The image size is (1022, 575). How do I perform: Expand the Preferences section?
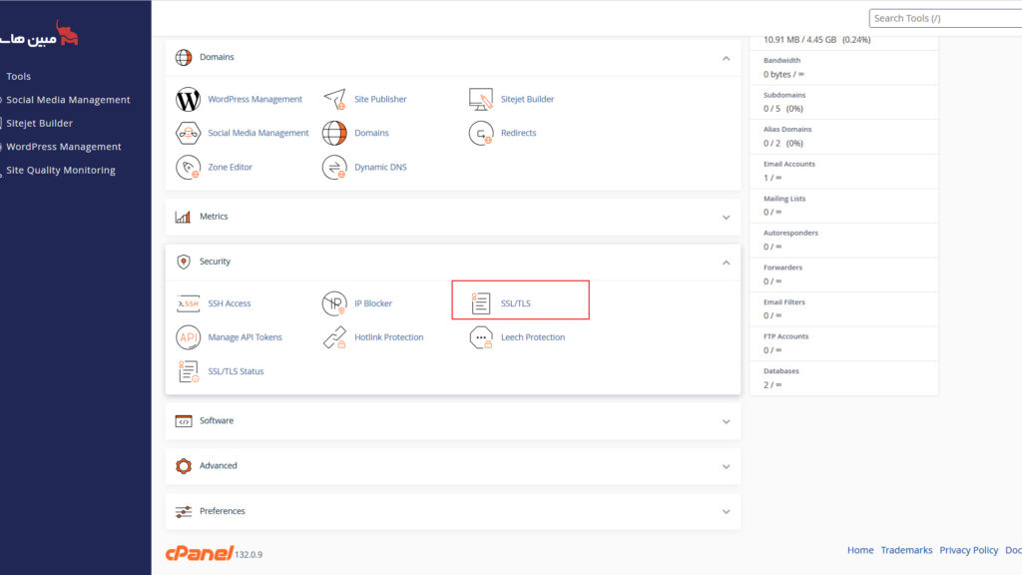coord(726,511)
